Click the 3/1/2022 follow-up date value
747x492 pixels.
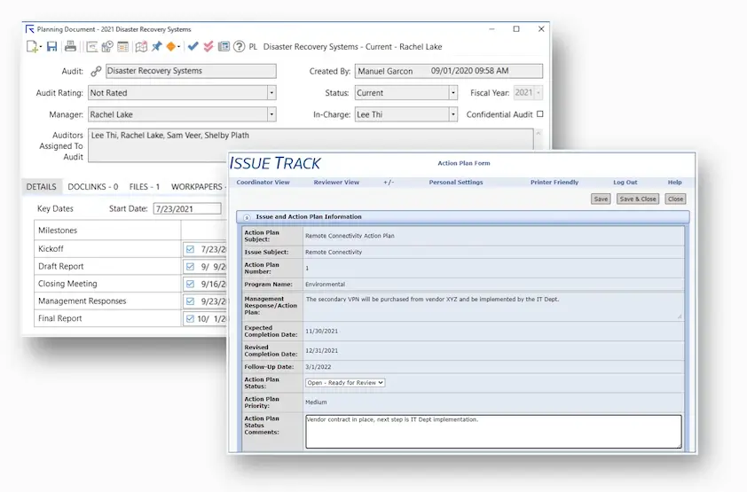pyautogui.click(x=318, y=367)
